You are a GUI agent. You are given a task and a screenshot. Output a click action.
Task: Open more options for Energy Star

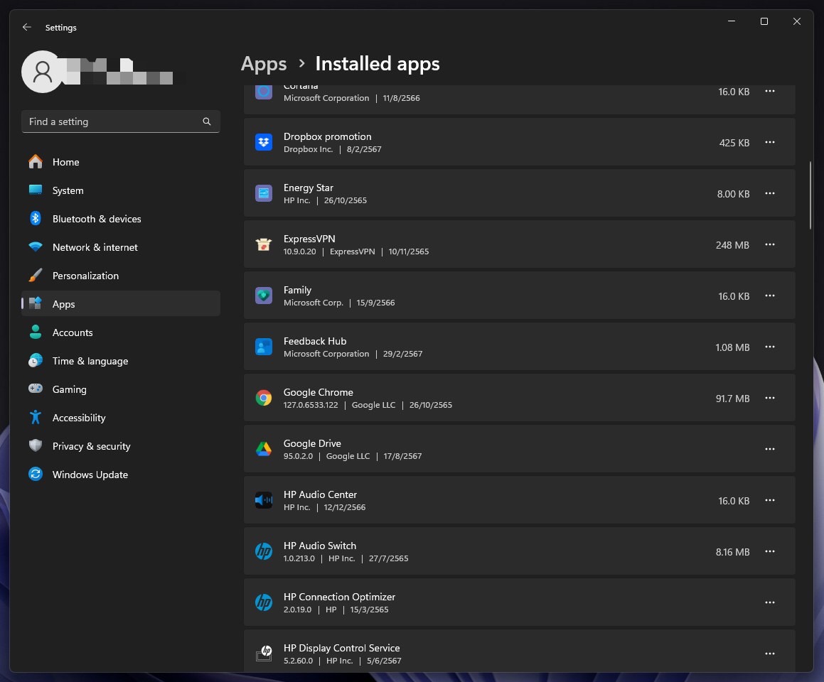770,193
